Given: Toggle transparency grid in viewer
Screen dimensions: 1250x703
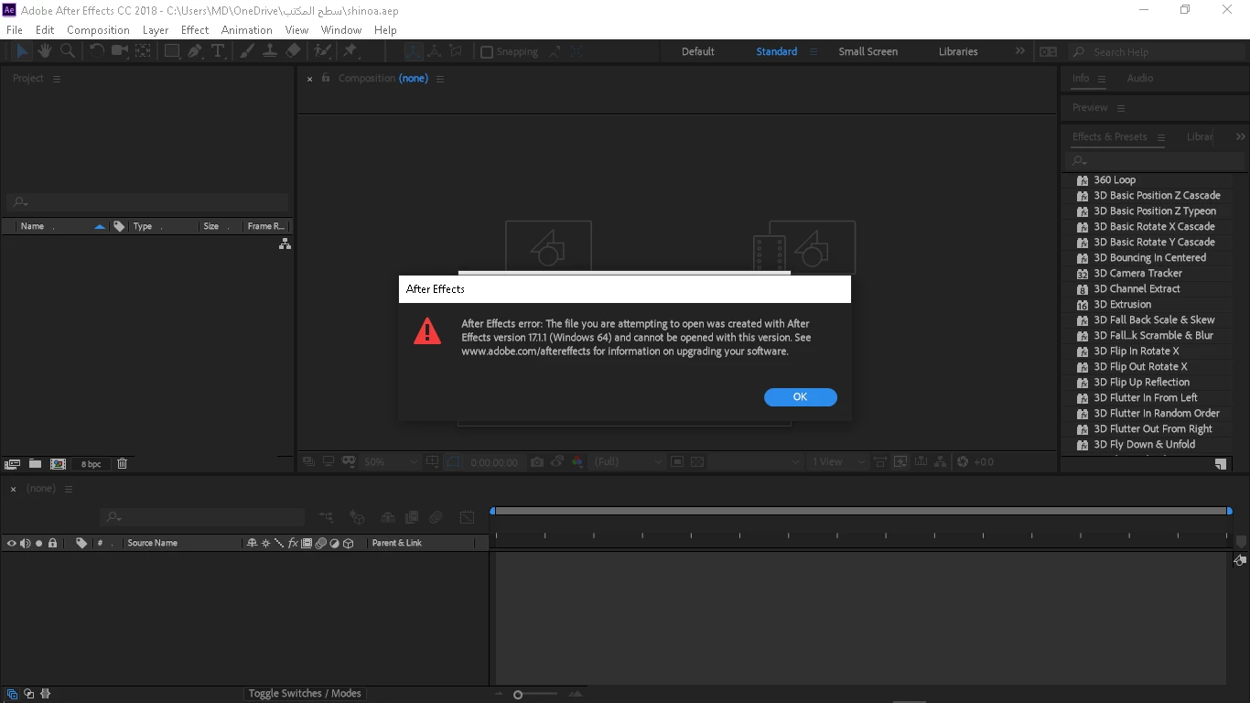Looking at the screenshot, I should tap(697, 462).
